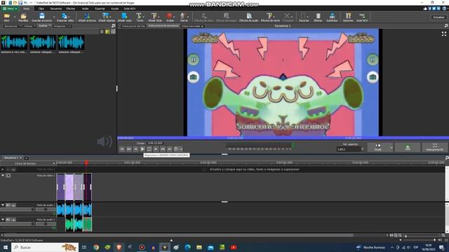Expand the overlay video track
This screenshot has width=449, height=252.
click(x=3, y=169)
